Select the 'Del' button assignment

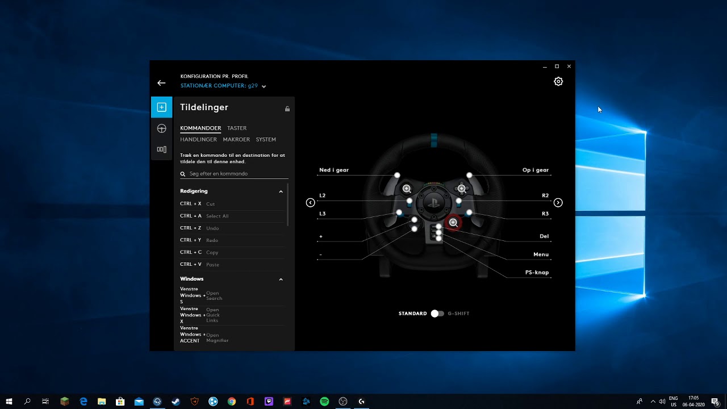pyautogui.click(x=544, y=236)
